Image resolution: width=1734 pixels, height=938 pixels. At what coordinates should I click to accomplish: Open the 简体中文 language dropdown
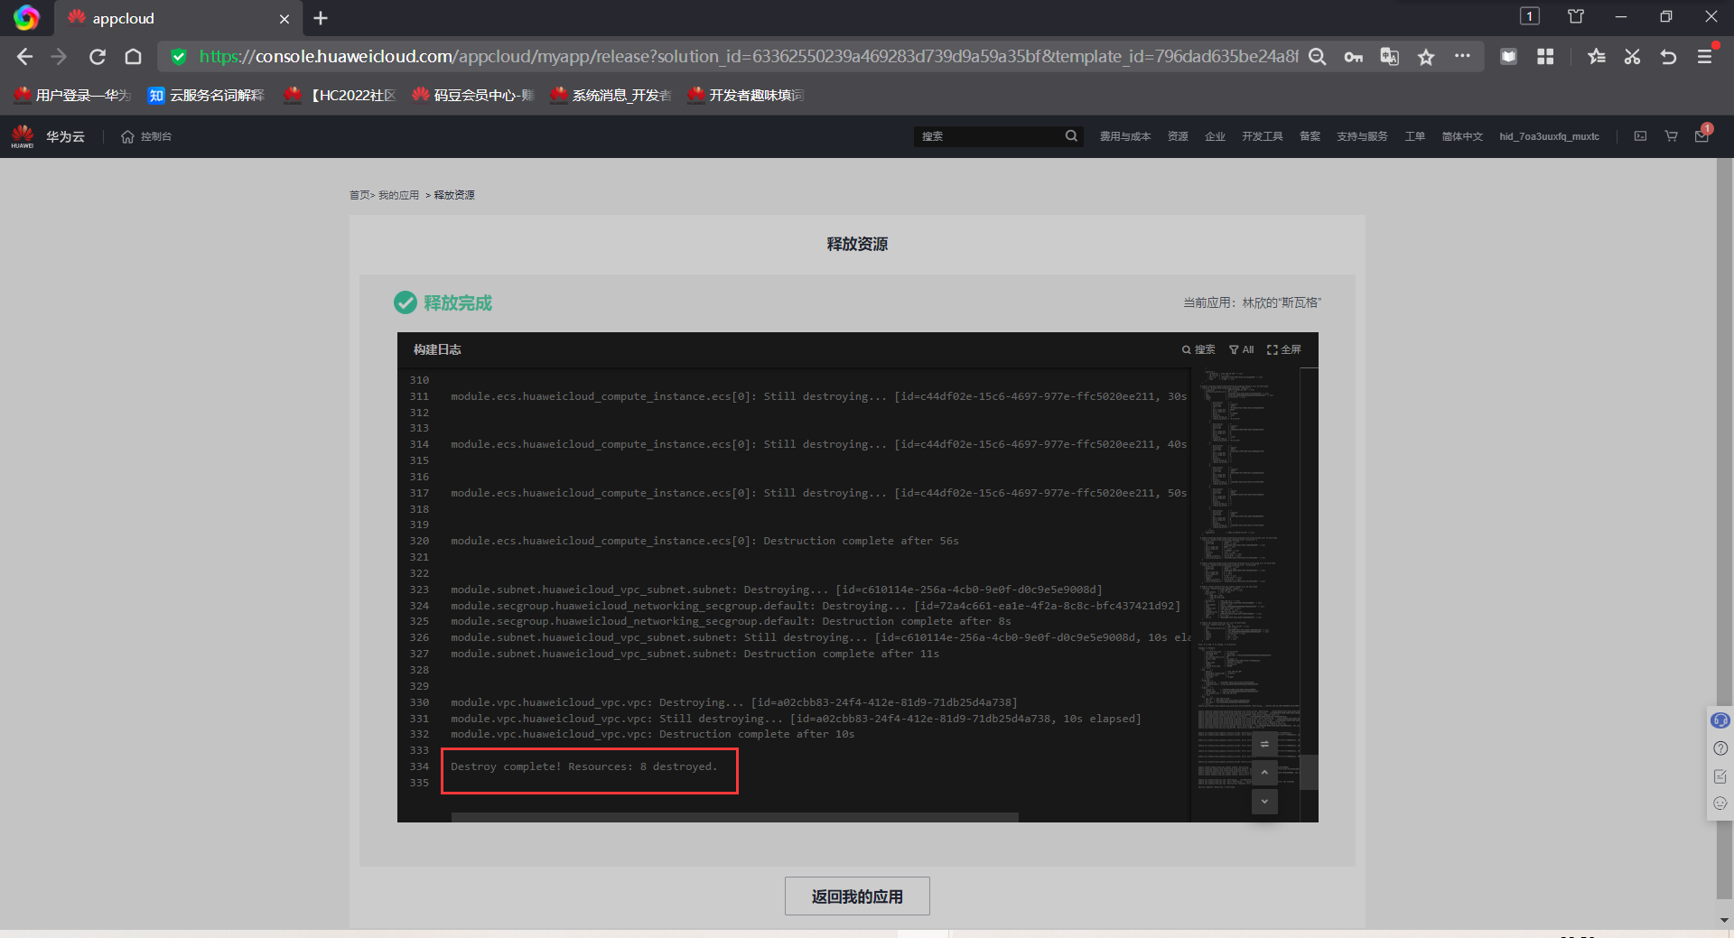coord(1462,136)
